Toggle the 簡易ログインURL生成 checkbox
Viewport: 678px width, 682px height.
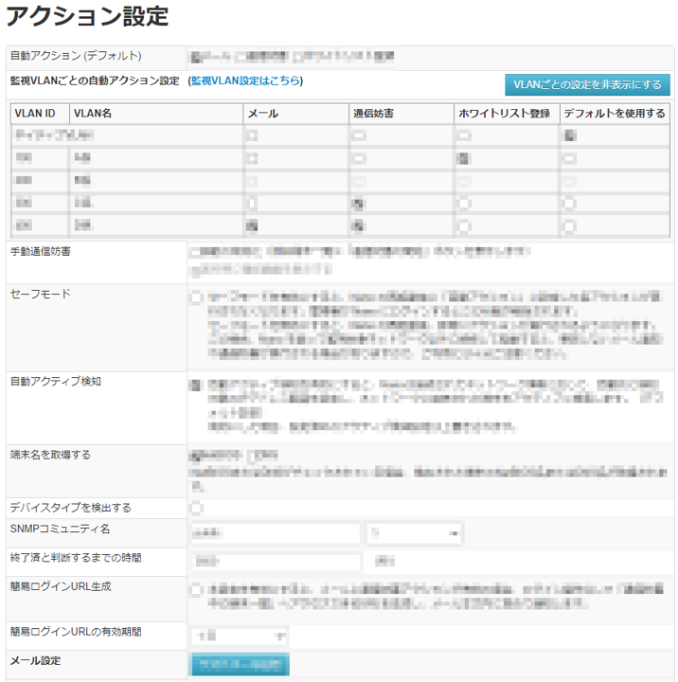tap(196, 590)
